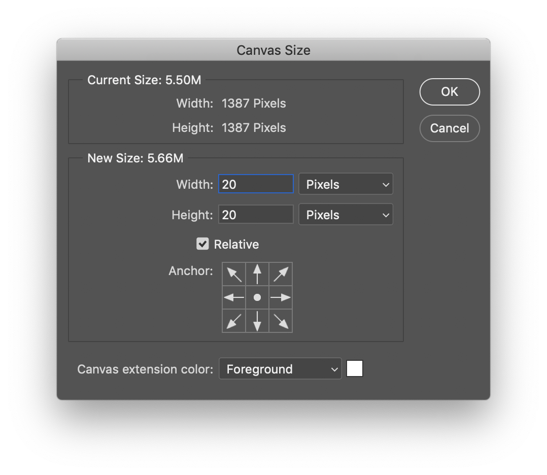Screen dimensions: 547x475
Task: Open the Height units dropdown
Action: pos(346,214)
